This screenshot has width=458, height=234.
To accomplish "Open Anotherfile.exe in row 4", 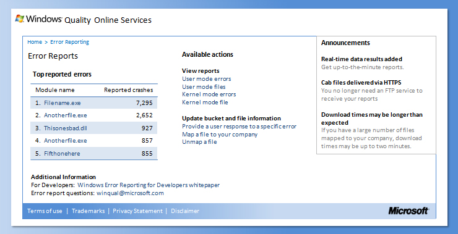I will pos(66,141).
